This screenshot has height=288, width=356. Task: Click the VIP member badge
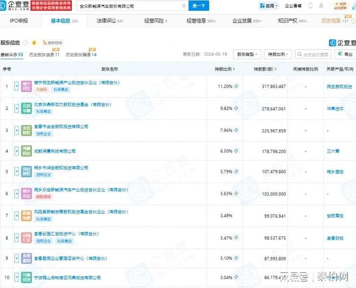point(340,6)
